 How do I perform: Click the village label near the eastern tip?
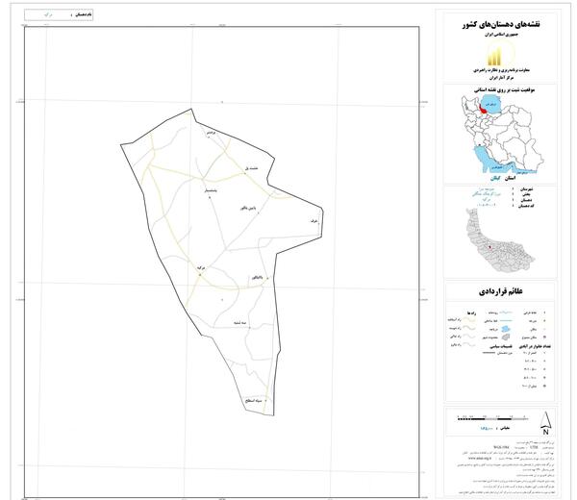[314, 221]
